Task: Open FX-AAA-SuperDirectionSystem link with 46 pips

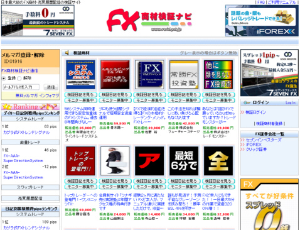Action: [x=23, y=158]
